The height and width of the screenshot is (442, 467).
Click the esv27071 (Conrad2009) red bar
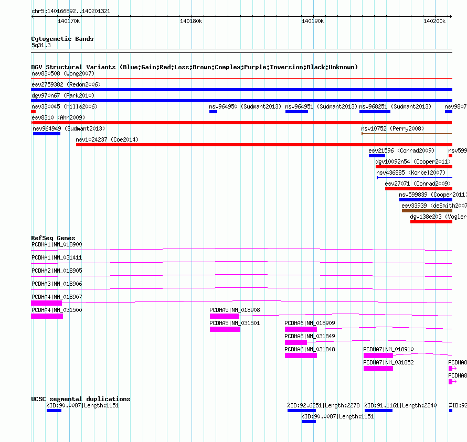point(418,189)
